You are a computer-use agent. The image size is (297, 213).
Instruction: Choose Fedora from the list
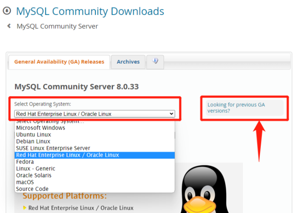pyautogui.click(x=95, y=162)
